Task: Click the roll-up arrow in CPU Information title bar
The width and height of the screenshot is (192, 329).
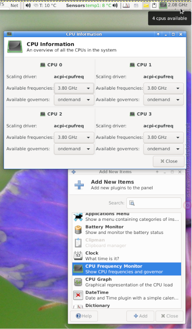Action: (x=158, y=34)
